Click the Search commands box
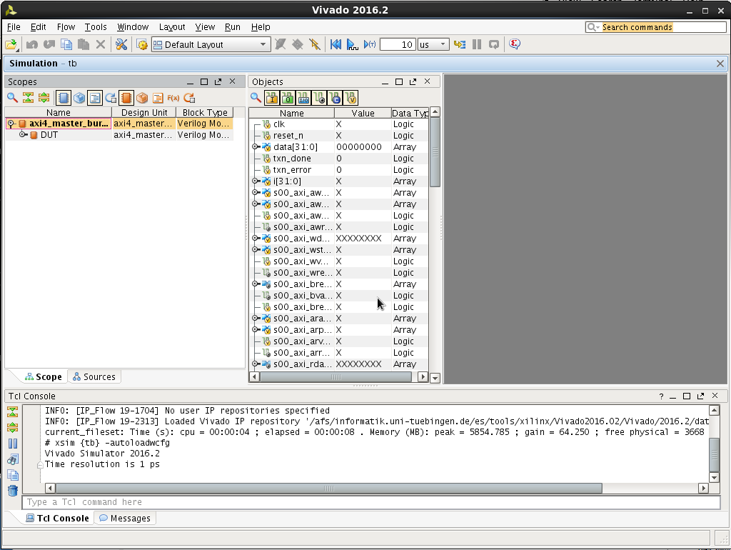Screen dimensions: 731x550 pyautogui.click(x=655, y=27)
